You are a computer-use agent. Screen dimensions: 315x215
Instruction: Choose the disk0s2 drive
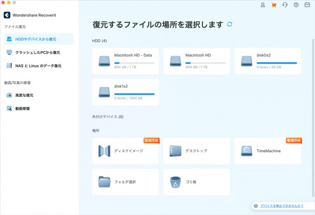click(x=268, y=61)
